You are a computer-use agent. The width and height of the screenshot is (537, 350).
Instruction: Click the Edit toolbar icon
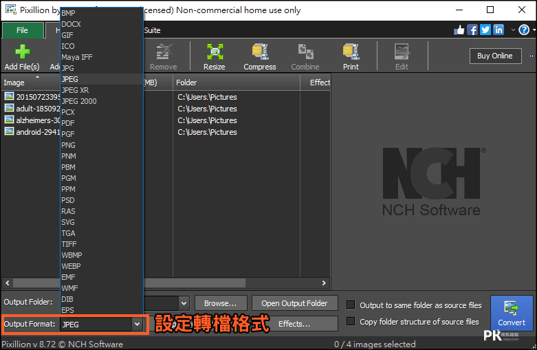pos(402,52)
